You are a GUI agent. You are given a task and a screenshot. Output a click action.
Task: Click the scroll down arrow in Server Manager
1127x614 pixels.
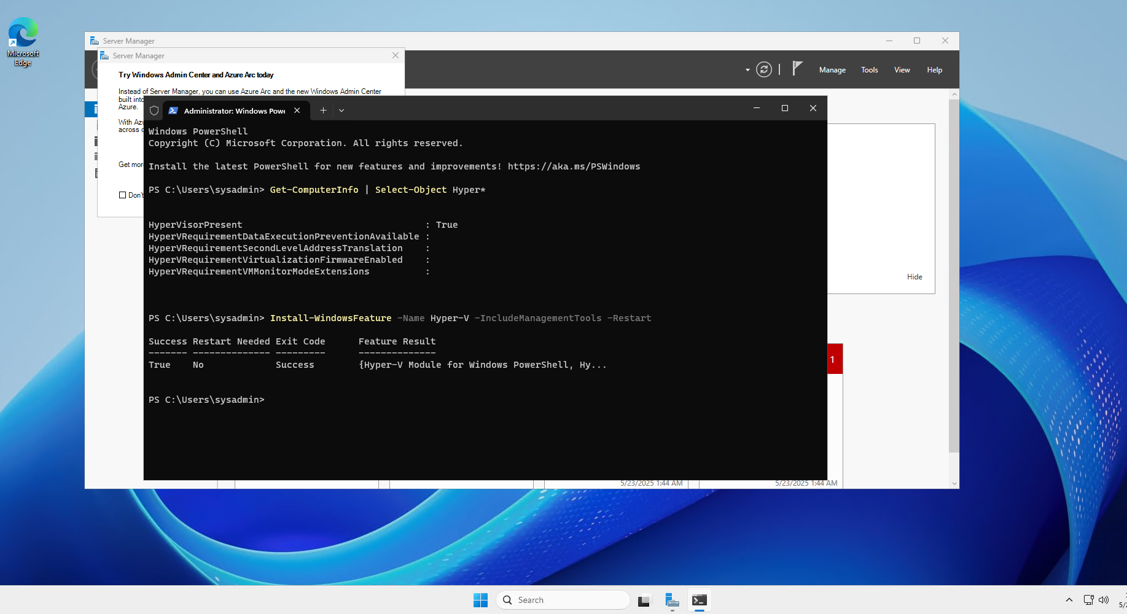click(954, 484)
